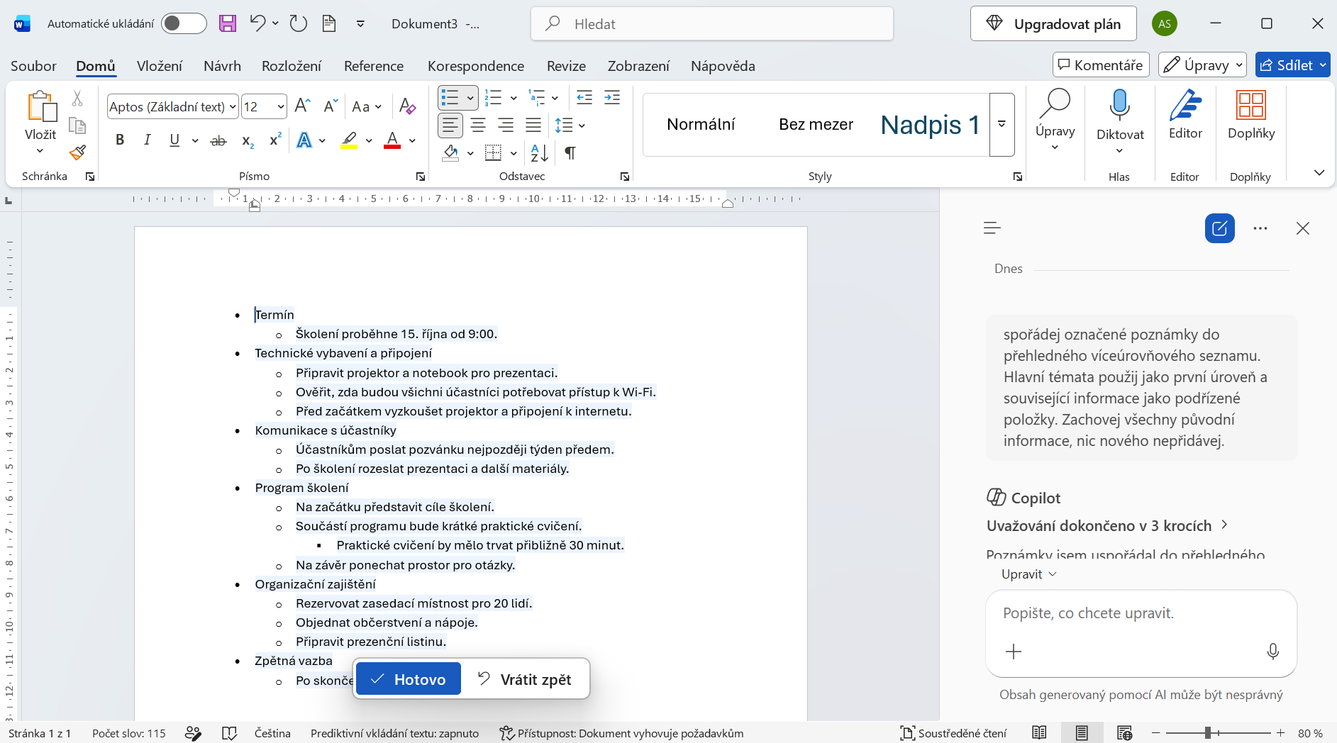
Task: Click in the Hledat search box
Action: coord(712,23)
